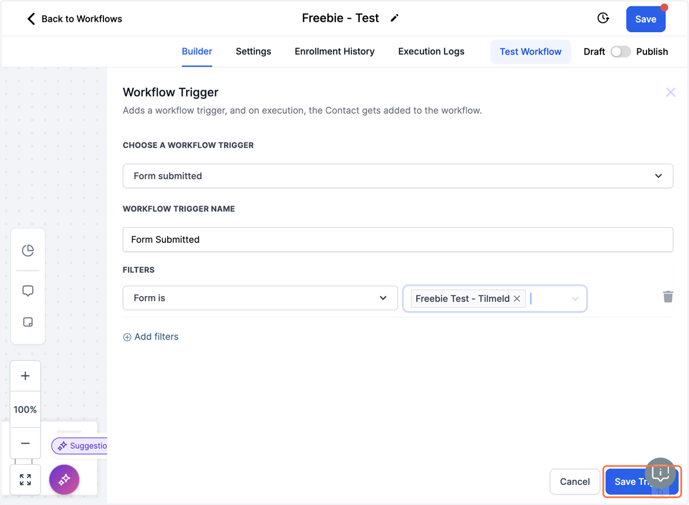Open the stats pie chart icon

28,250
